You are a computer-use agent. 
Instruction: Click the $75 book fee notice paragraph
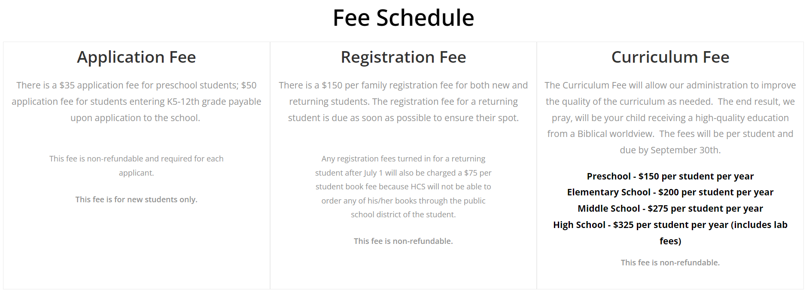(403, 186)
